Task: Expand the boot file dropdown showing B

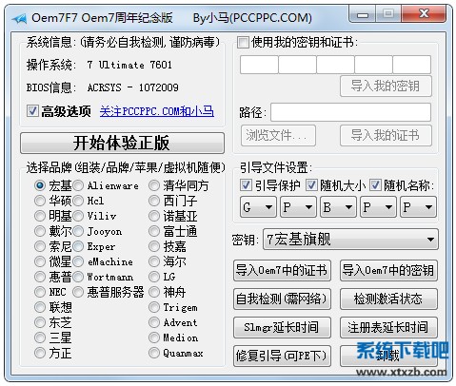Action: click(x=338, y=207)
